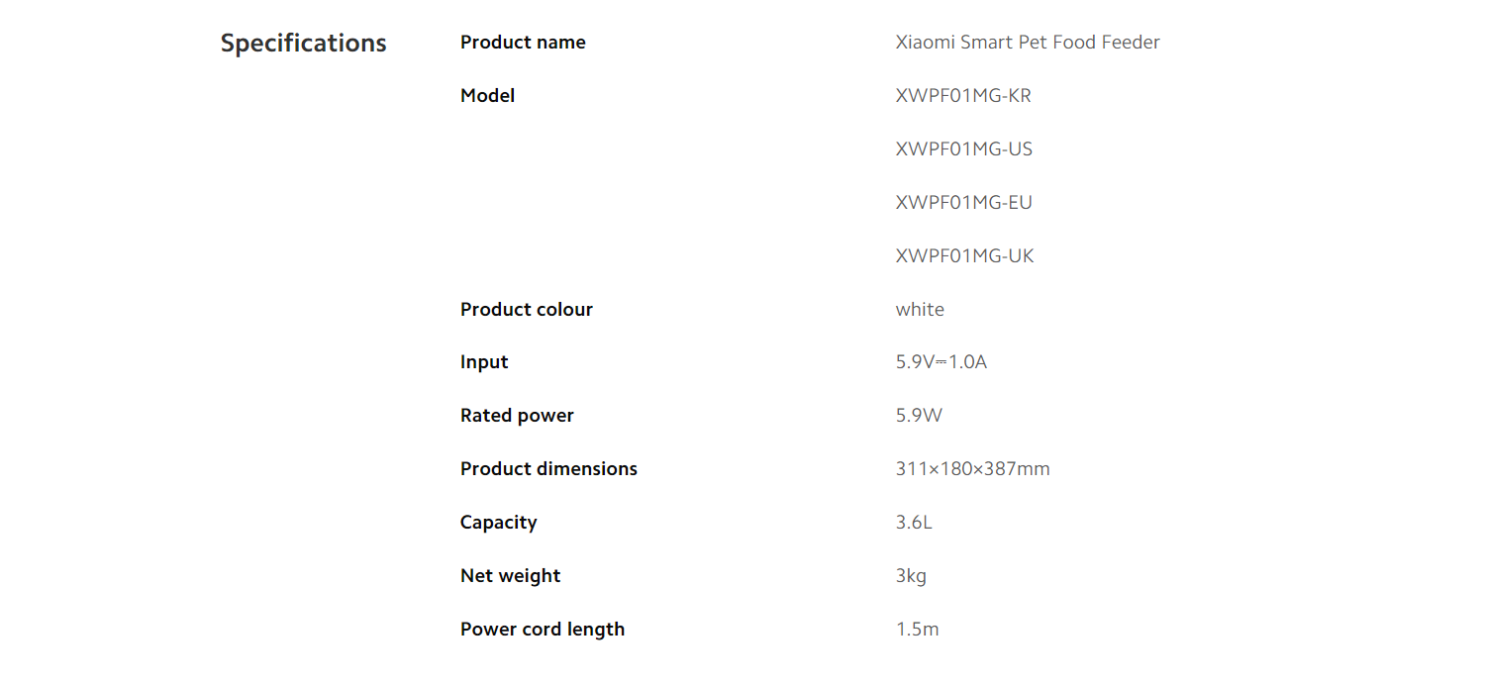Click model number XWPF01MG-US
This screenshot has width=1485, height=685.
tap(964, 149)
